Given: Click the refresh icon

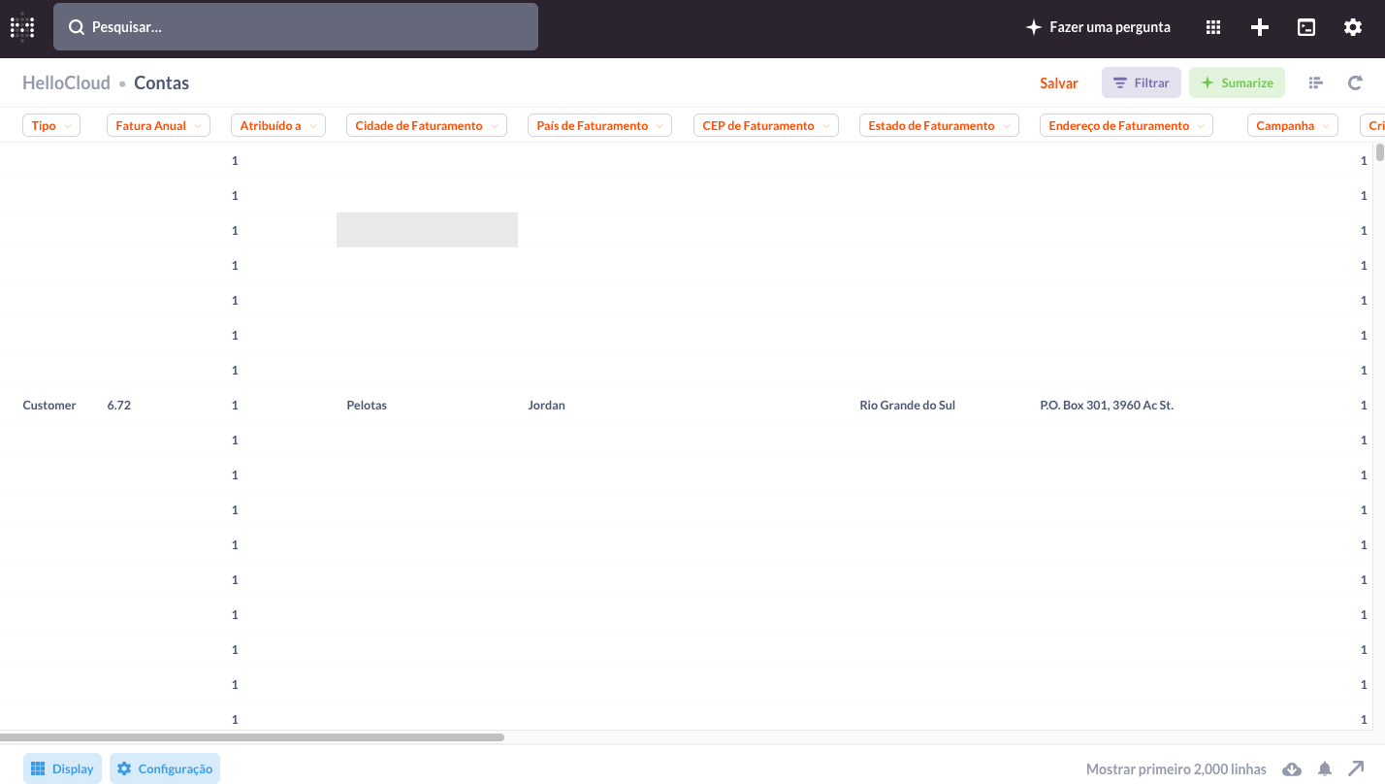Looking at the screenshot, I should (x=1355, y=82).
